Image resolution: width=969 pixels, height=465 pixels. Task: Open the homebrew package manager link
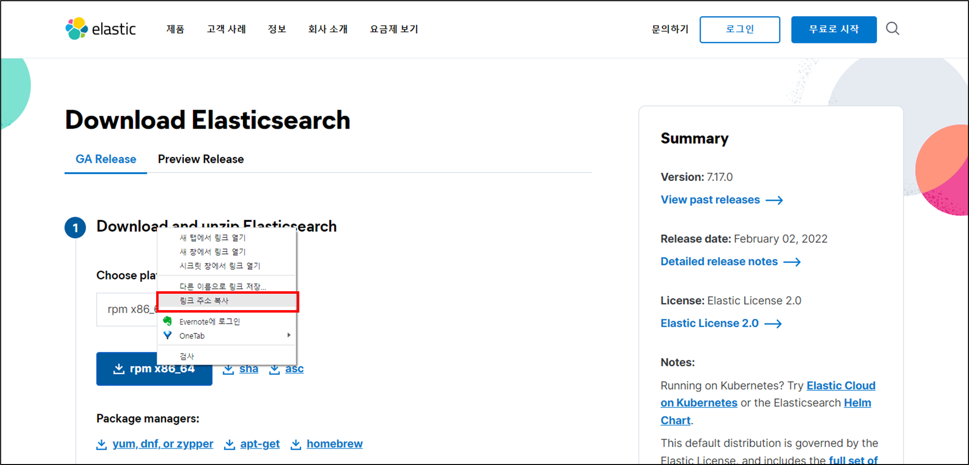point(335,444)
